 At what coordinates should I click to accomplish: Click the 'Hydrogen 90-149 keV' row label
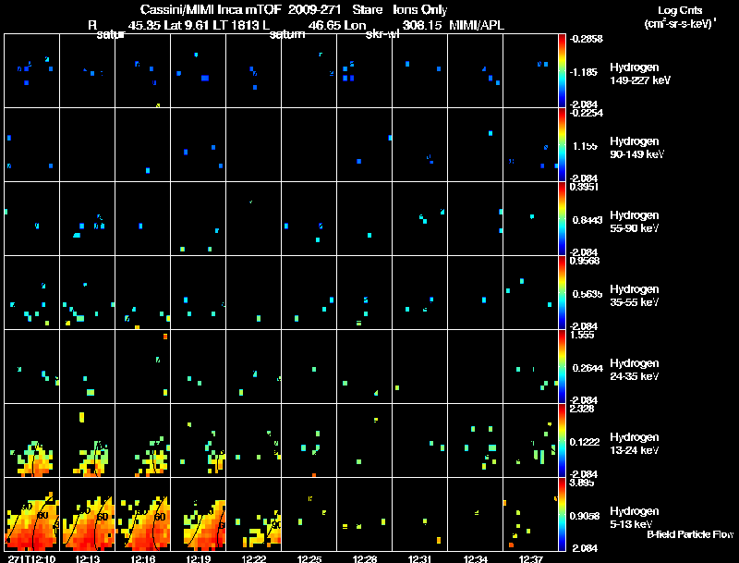(x=636, y=148)
